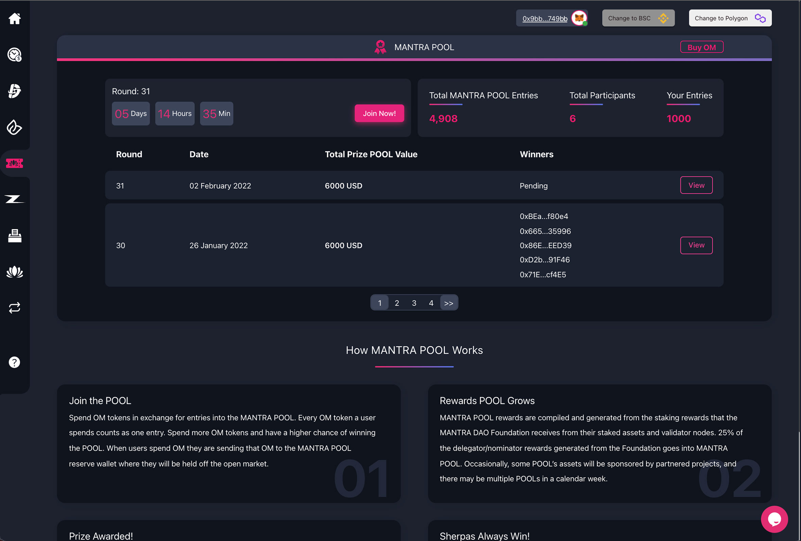The height and width of the screenshot is (541, 801).
Task: View details for round 31
Action: pyautogui.click(x=696, y=186)
